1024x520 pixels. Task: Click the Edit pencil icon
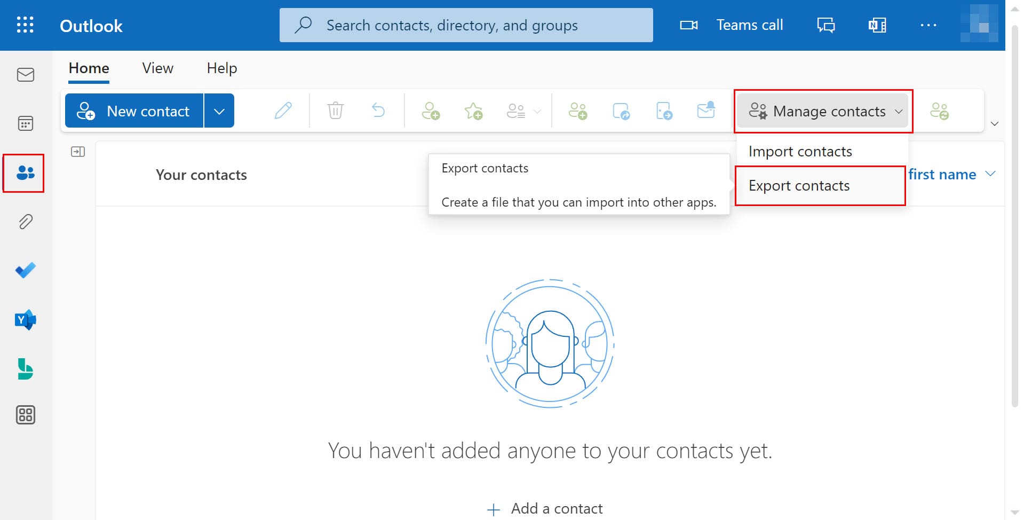pos(283,111)
